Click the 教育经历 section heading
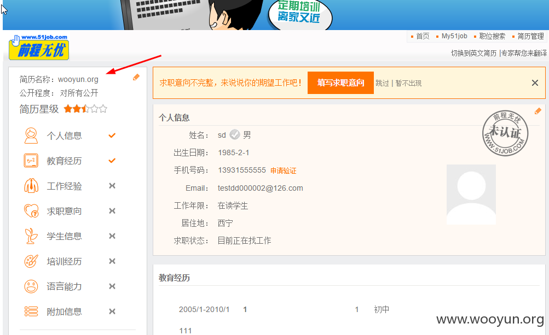 (x=175, y=278)
